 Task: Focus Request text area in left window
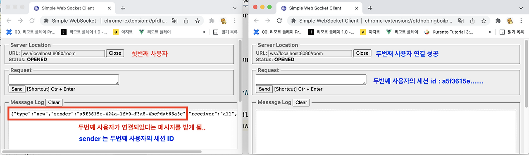tap(64, 79)
